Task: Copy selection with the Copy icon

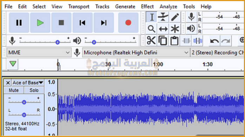Action: tap(163, 41)
